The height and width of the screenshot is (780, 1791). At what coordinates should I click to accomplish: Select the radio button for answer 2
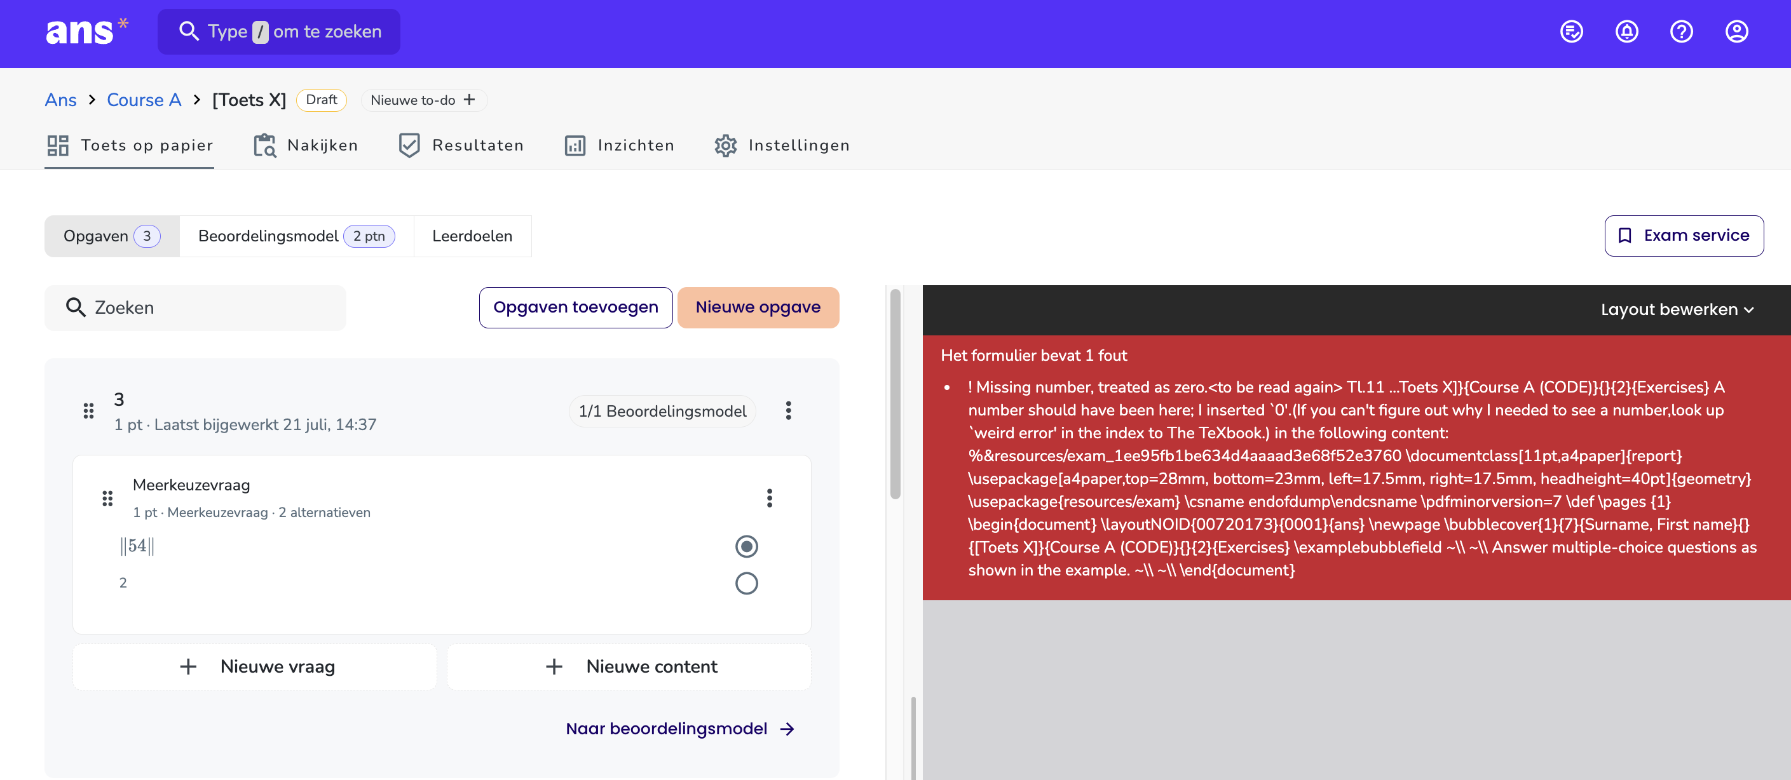[x=746, y=584]
